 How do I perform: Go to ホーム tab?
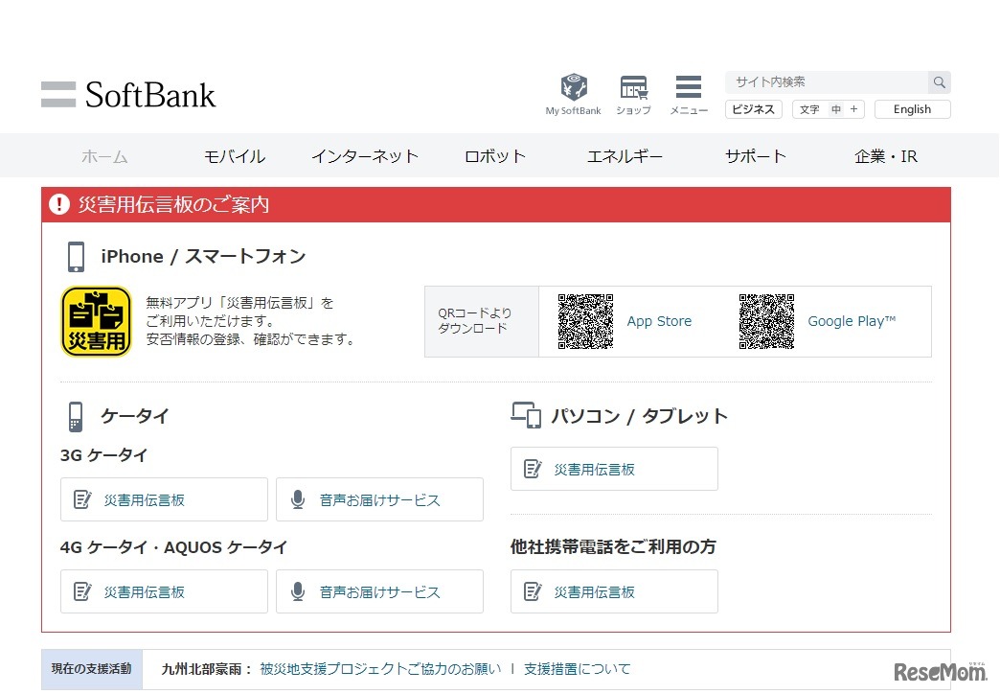tap(104, 156)
